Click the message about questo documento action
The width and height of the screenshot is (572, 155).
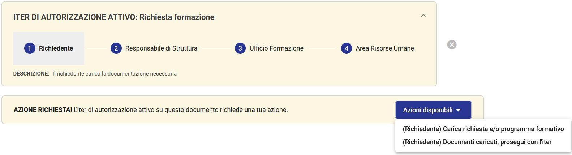(181, 110)
